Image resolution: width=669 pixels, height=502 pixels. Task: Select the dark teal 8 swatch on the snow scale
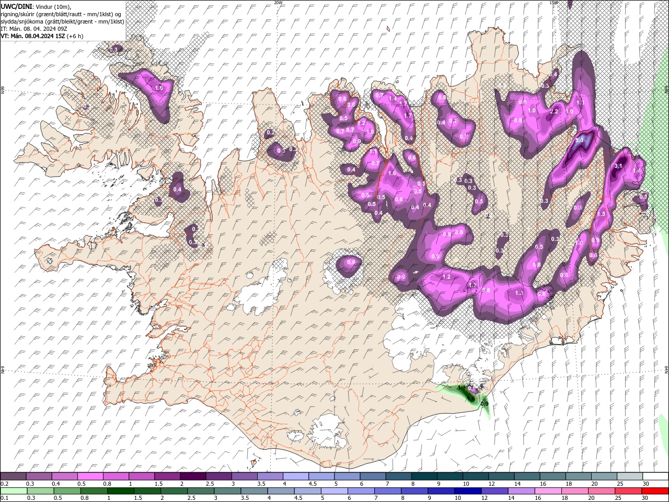point(424,476)
